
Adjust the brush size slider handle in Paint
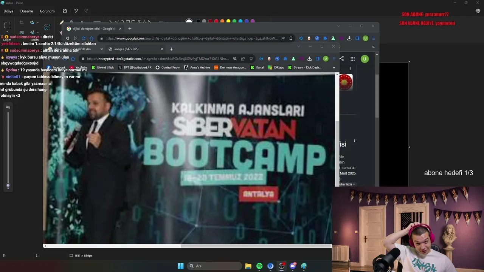coord(8,185)
